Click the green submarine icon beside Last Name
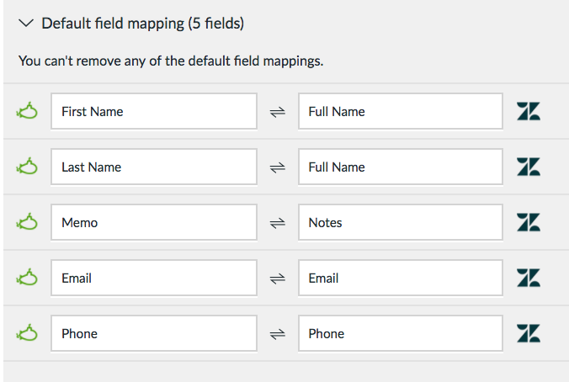This screenshot has width=569, height=382. click(x=27, y=167)
